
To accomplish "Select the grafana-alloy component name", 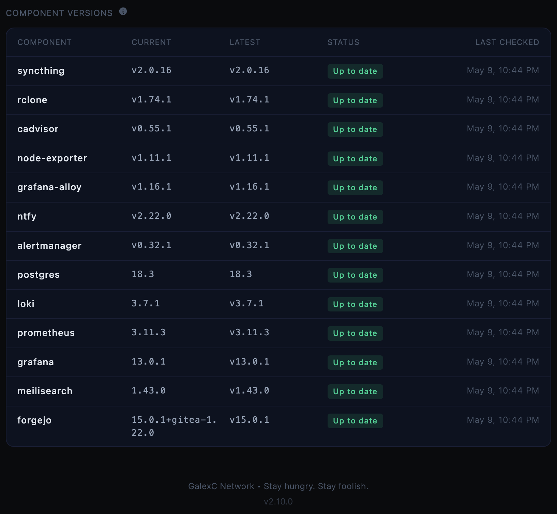I will [49, 187].
